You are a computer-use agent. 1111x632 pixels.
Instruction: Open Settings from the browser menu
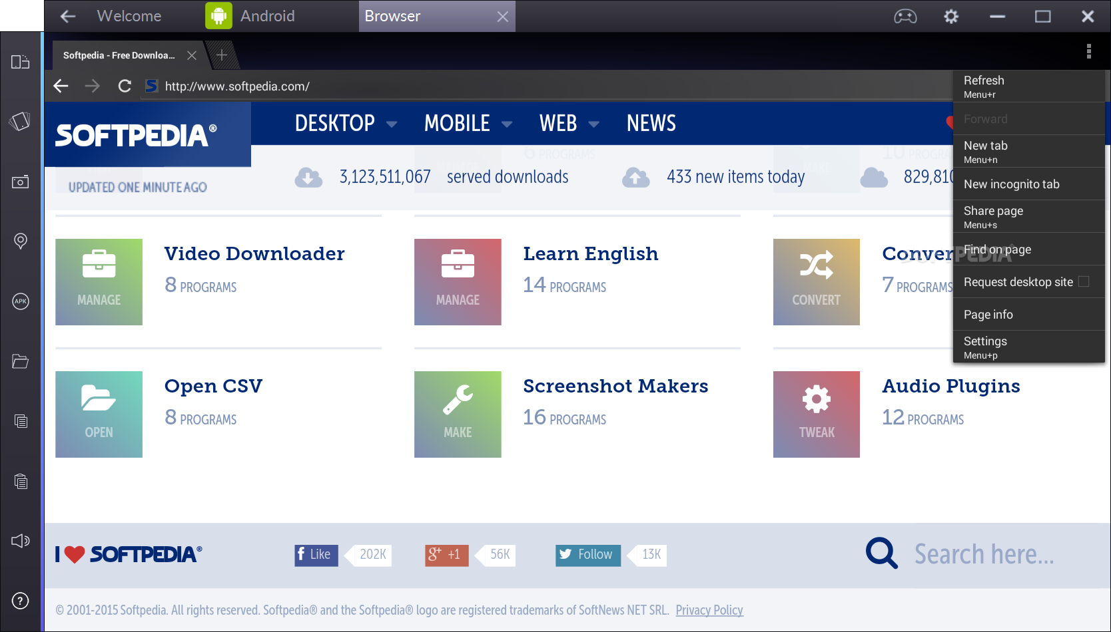point(1029,347)
